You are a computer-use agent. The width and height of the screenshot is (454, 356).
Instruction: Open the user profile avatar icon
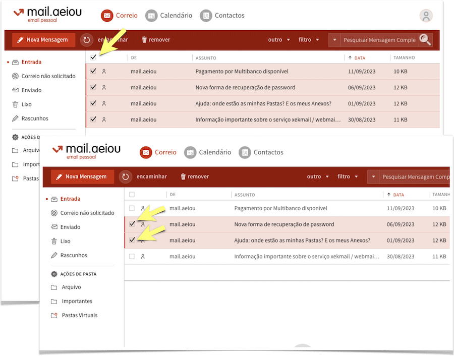tap(426, 16)
